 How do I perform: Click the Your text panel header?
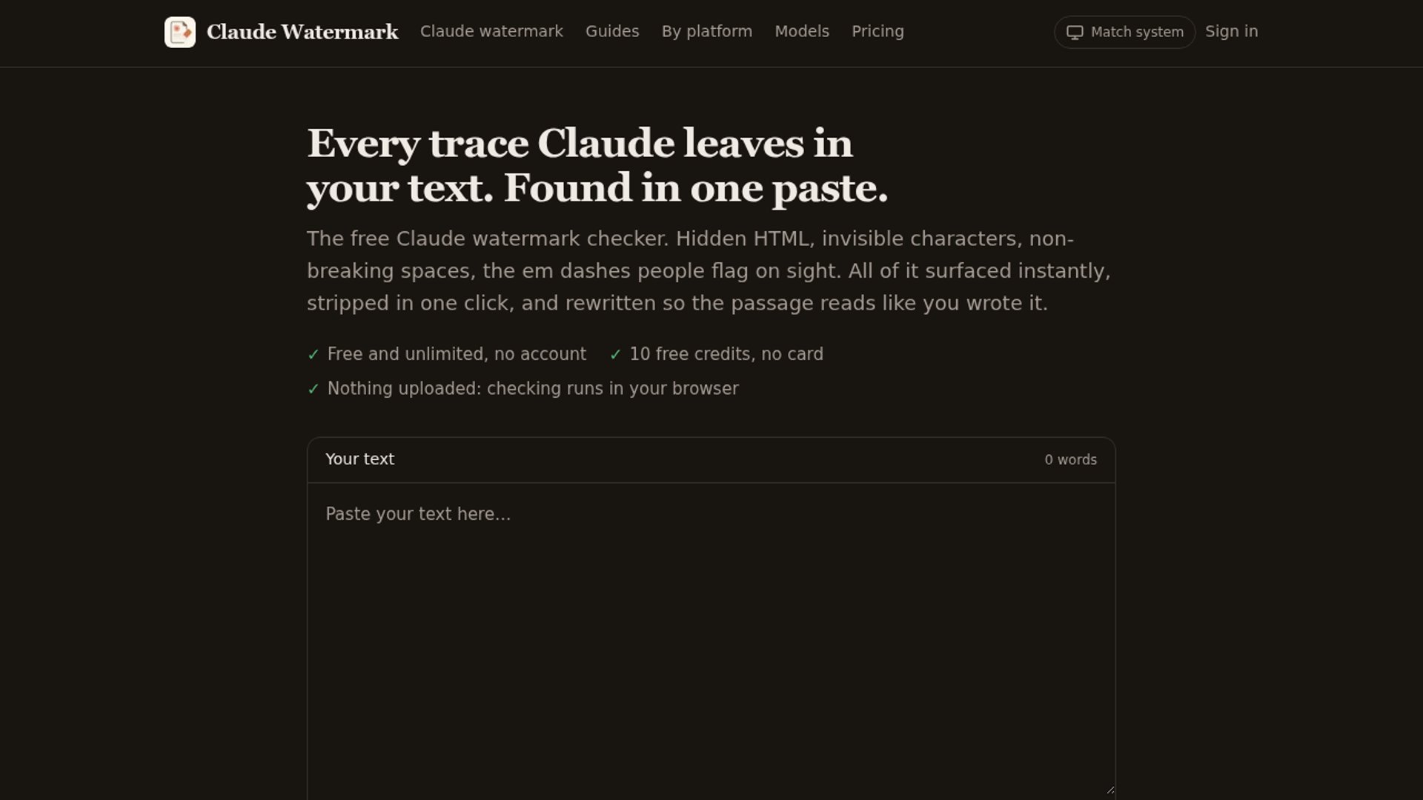tap(711, 460)
